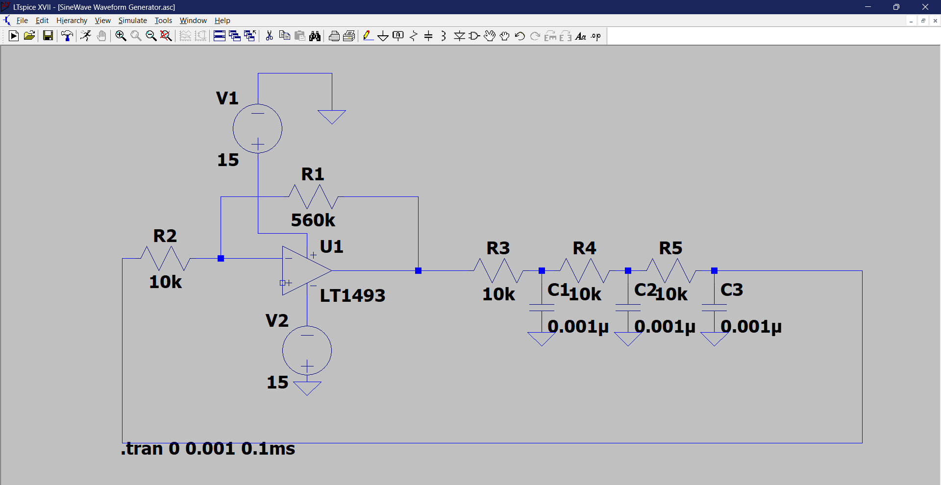Open the Control Panel hammer icon
The height and width of the screenshot is (485, 941).
[x=67, y=36]
